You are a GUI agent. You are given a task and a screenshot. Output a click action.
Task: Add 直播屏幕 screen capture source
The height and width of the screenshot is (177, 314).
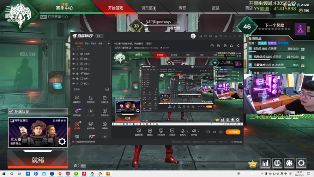139,132
